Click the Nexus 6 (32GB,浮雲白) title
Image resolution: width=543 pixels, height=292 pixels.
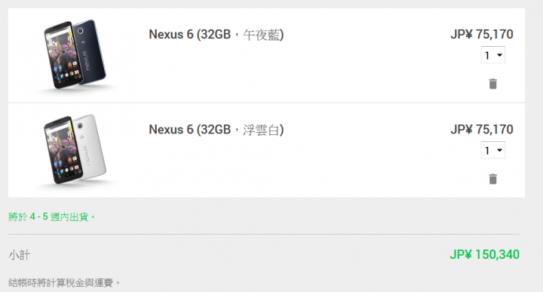(x=216, y=130)
